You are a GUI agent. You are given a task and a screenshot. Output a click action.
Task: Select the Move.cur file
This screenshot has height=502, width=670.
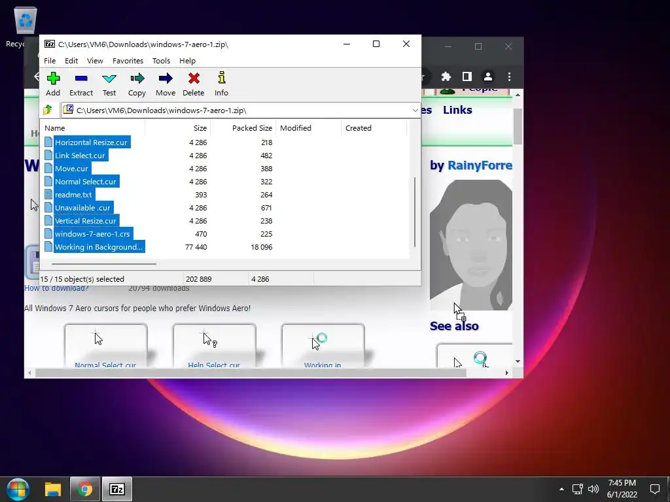(x=71, y=169)
